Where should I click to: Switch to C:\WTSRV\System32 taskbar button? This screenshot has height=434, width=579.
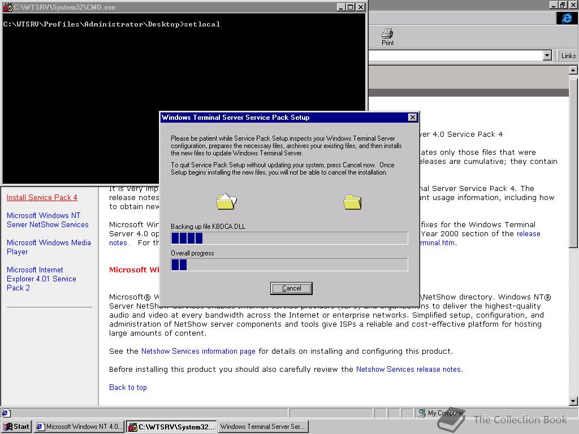(171, 427)
